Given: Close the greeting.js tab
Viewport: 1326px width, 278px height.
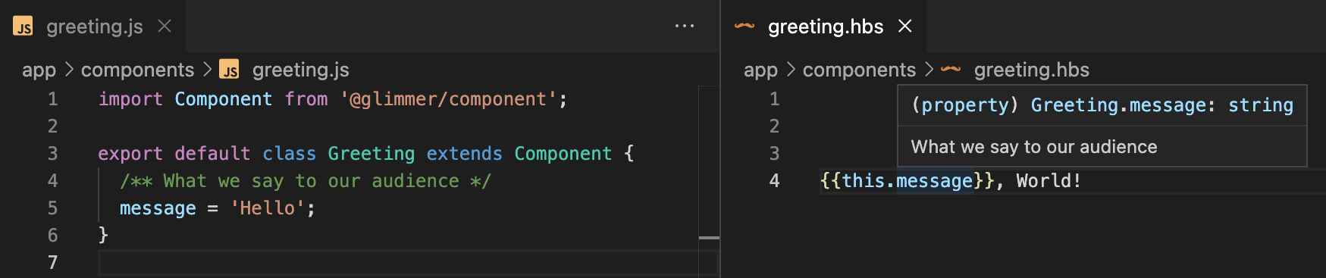Looking at the screenshot, I should click(x=164, y=27).
